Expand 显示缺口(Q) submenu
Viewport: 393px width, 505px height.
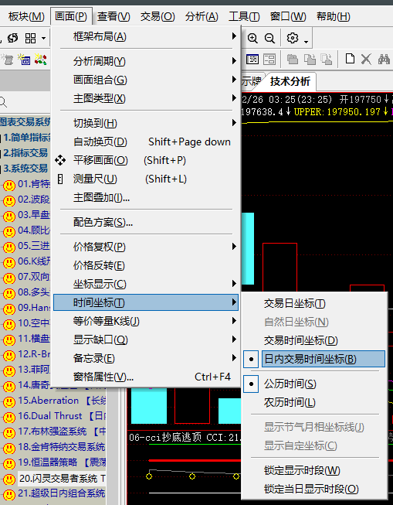click(146, 340)
